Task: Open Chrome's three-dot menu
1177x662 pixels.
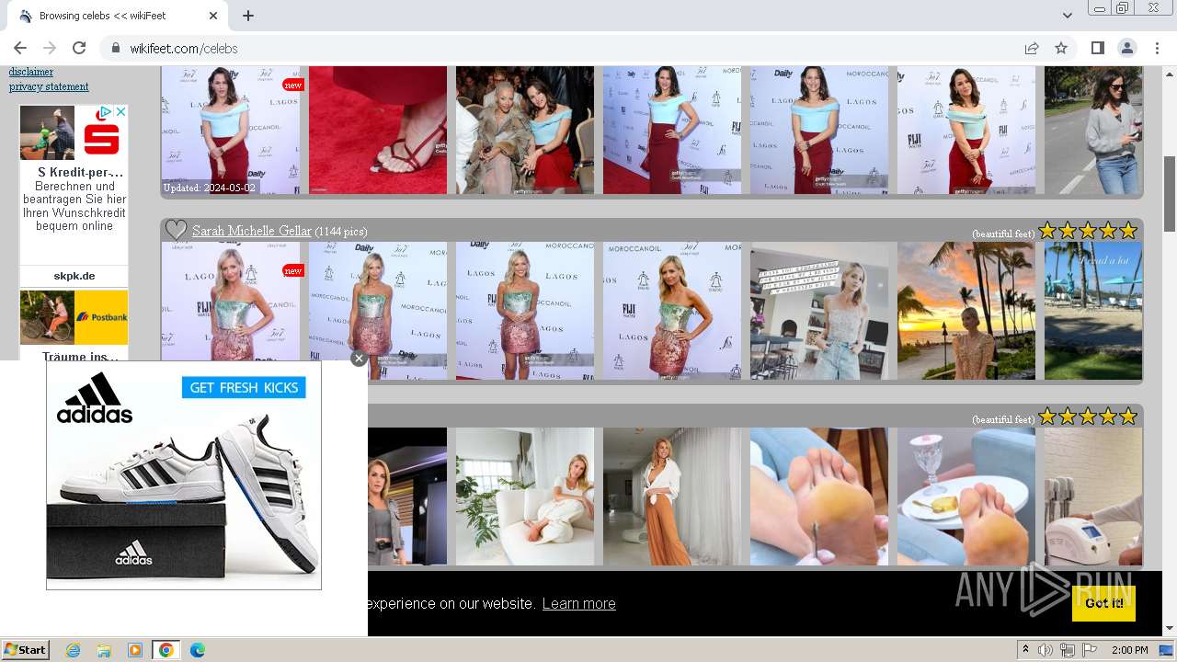Action: pyautogui.click(x=1157, y=48)
